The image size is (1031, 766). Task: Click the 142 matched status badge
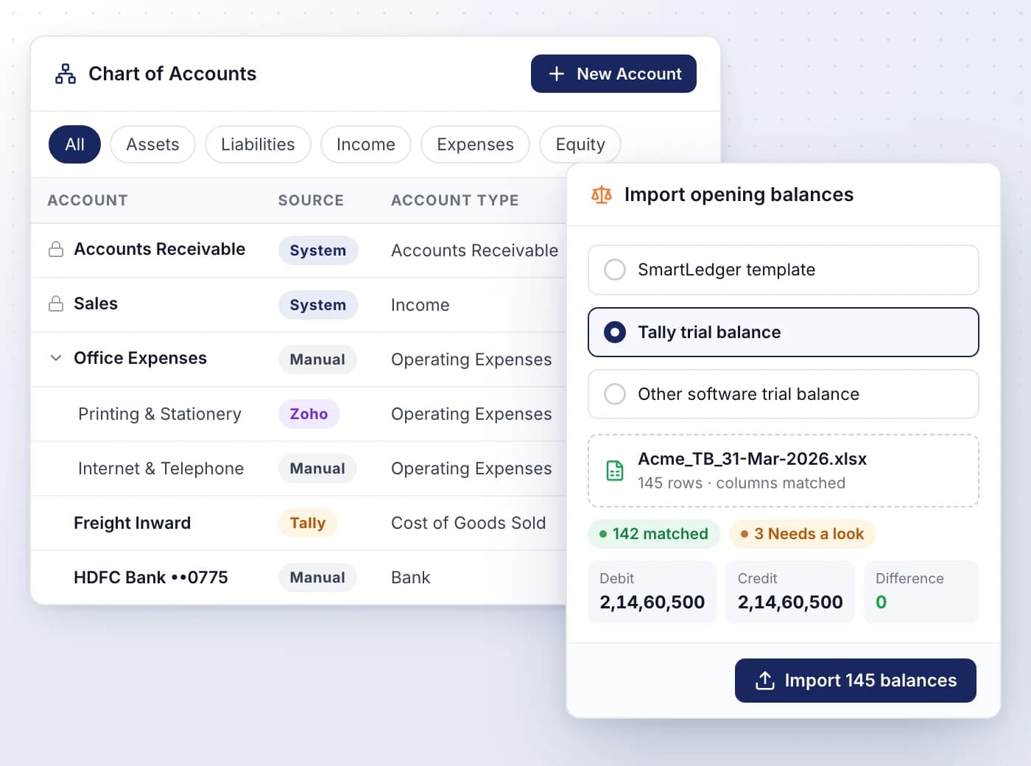pos(654,534)
